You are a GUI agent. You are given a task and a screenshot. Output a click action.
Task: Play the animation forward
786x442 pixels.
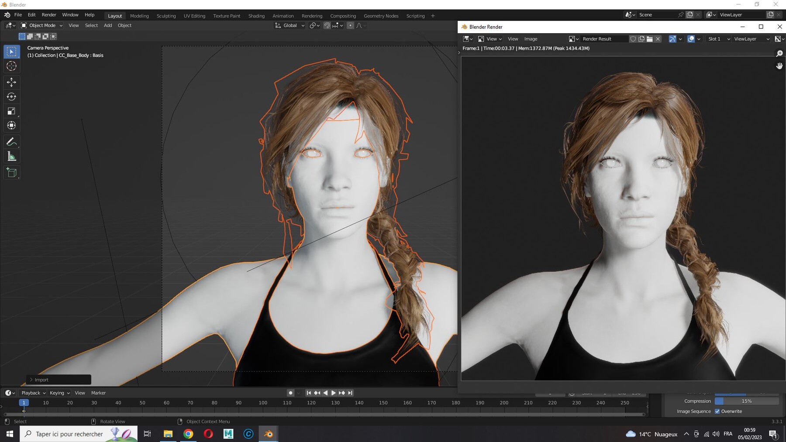click(334, 393)
